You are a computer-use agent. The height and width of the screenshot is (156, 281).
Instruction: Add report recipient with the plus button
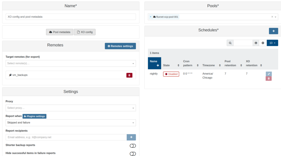[131, 137]
